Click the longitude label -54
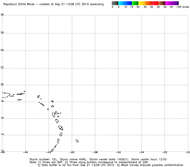The width and height of the screenshot is (190, 167). [141, 152]
